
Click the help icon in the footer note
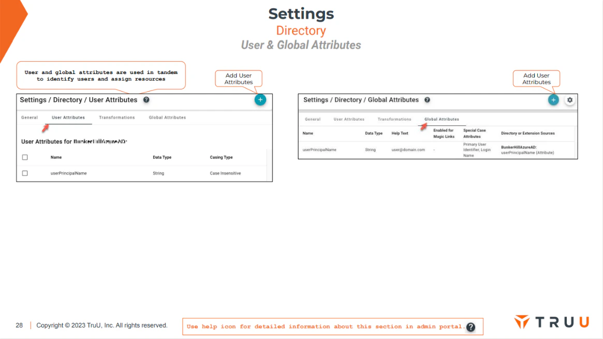470,327
